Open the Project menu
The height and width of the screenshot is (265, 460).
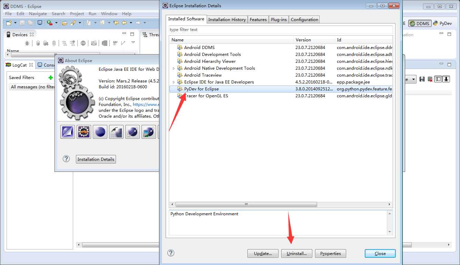pos(77,13)
